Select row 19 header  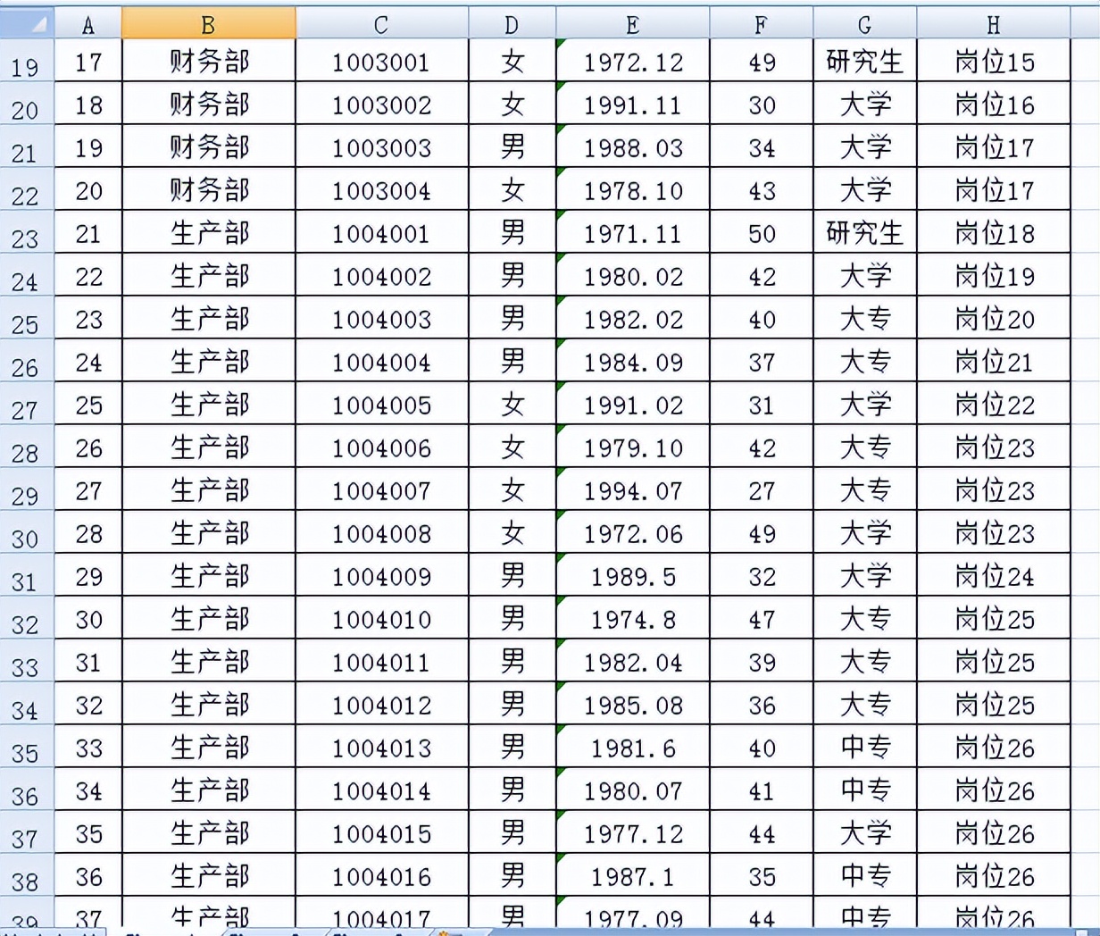tap(26, 63)
